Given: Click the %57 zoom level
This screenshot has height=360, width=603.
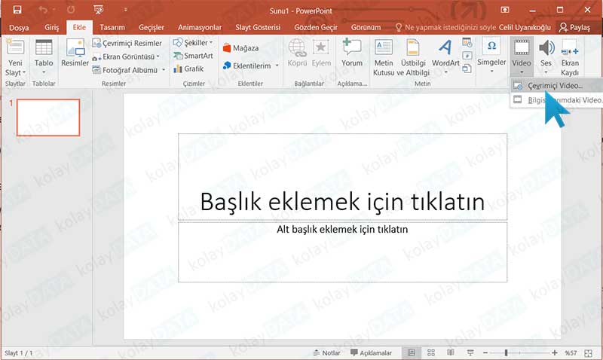Looking at the screenshot, I should [x=571, y=352].
